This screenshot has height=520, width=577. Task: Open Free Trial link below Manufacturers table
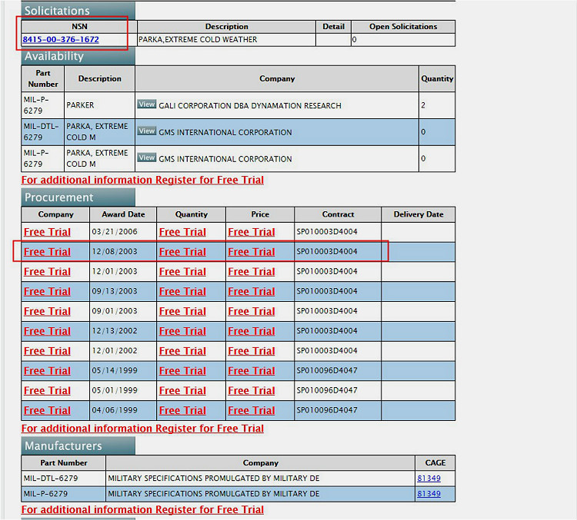[142, 509]
